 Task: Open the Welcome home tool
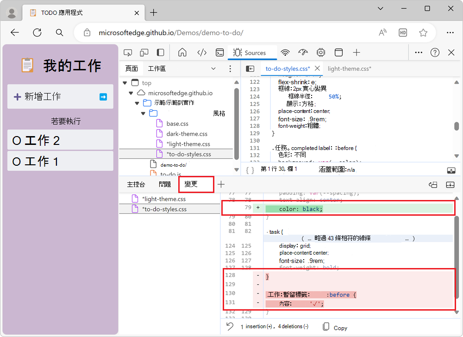click(182, 52)
